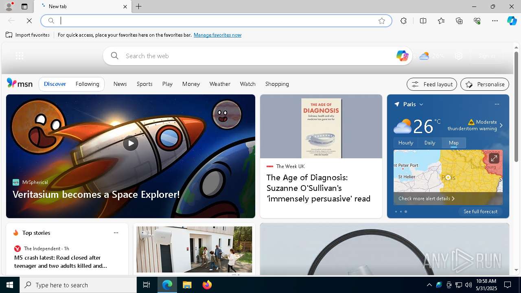Click See full forecast

480,212
